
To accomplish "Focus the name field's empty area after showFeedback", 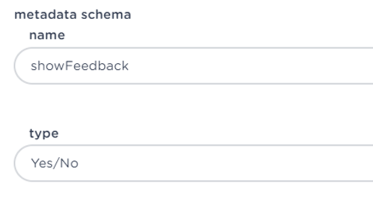I will [x=250, y=66].
